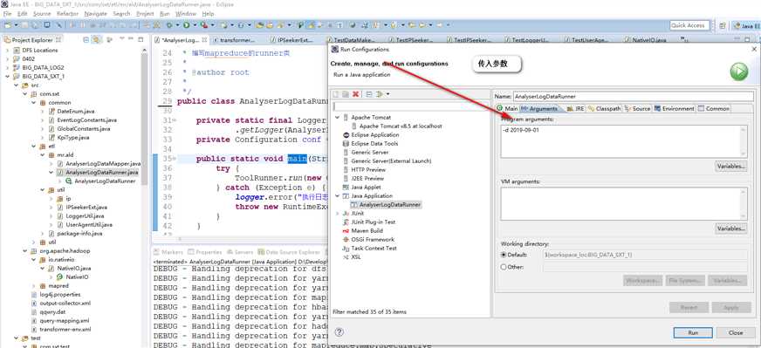Viewport: 761px width, 348px height.
Task: Click the Run Last Tool toolbar icon
Action: (204, 24)
